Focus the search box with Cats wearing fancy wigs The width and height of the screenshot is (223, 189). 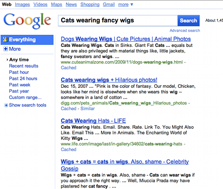[118, 21]
